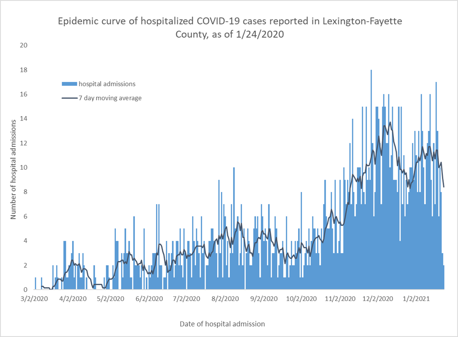Screen dimensions: 458x337
Task: Select the 4/2/2020 x-axis date label
Action: [x=73, y=299]
